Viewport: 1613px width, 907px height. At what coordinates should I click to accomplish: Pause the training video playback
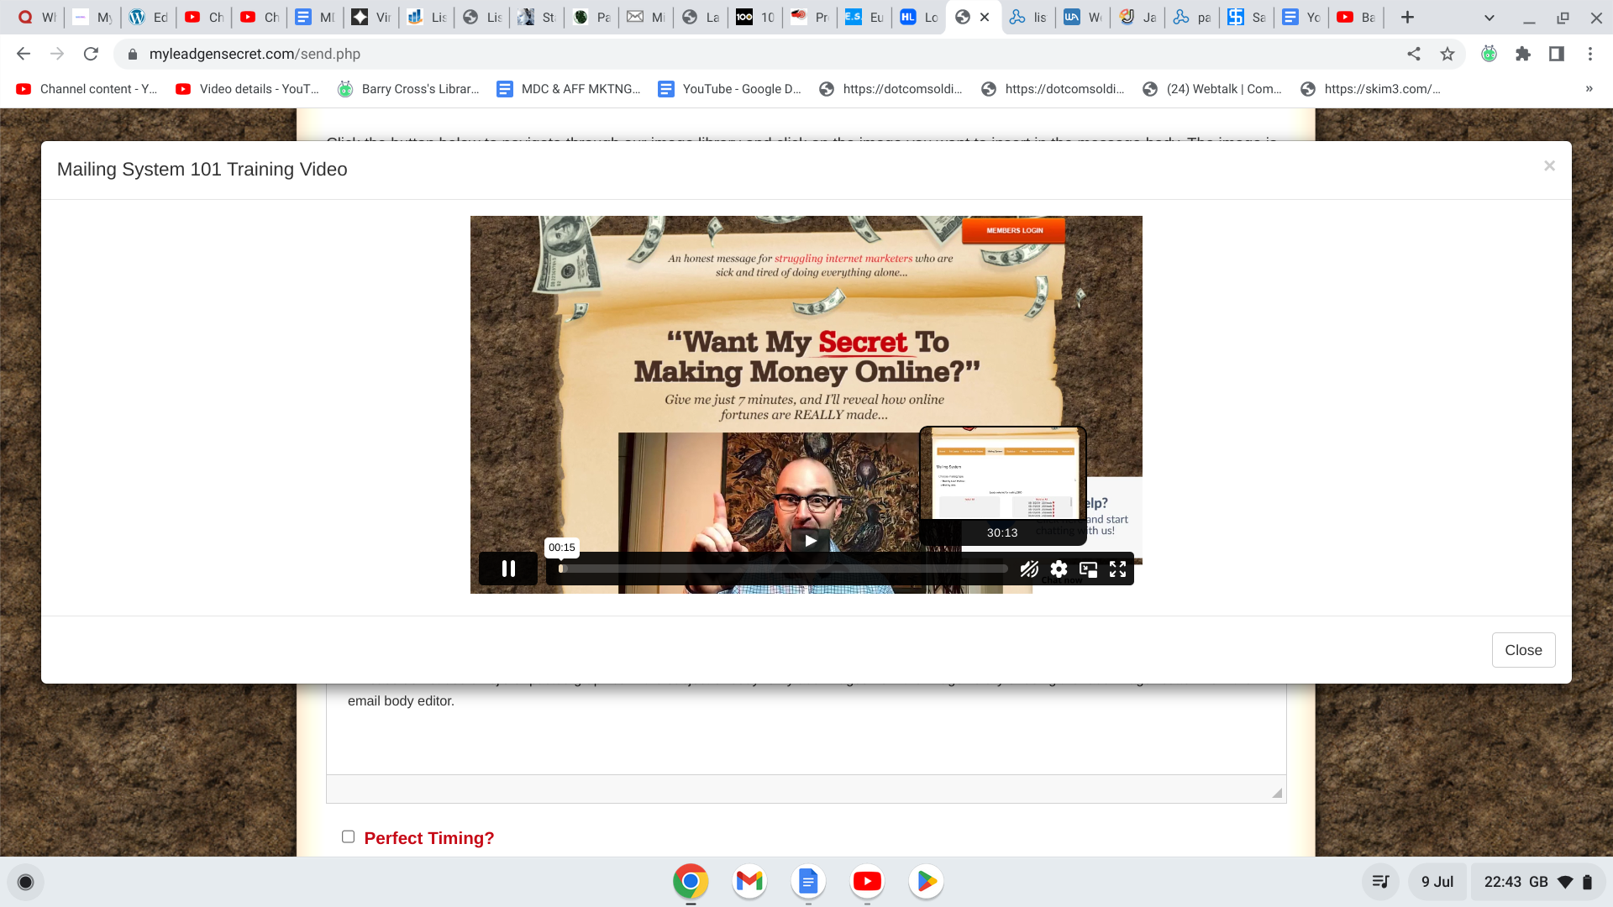(507, 569)
